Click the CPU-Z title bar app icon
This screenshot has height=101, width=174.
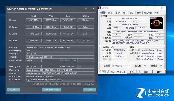100,8
